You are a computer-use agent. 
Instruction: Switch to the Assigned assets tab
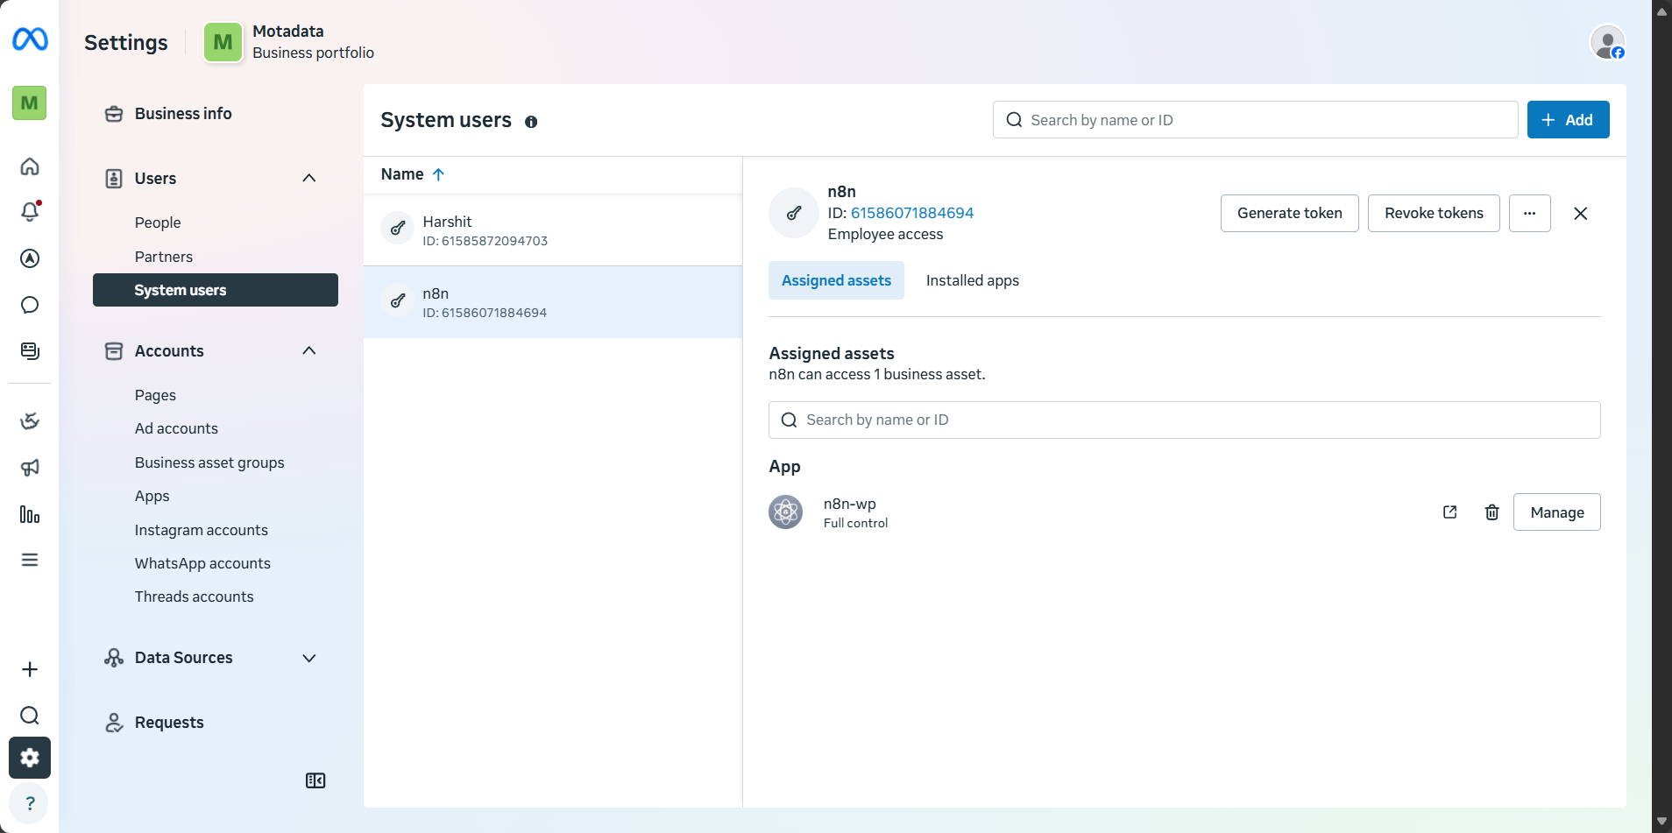[836, 280]
